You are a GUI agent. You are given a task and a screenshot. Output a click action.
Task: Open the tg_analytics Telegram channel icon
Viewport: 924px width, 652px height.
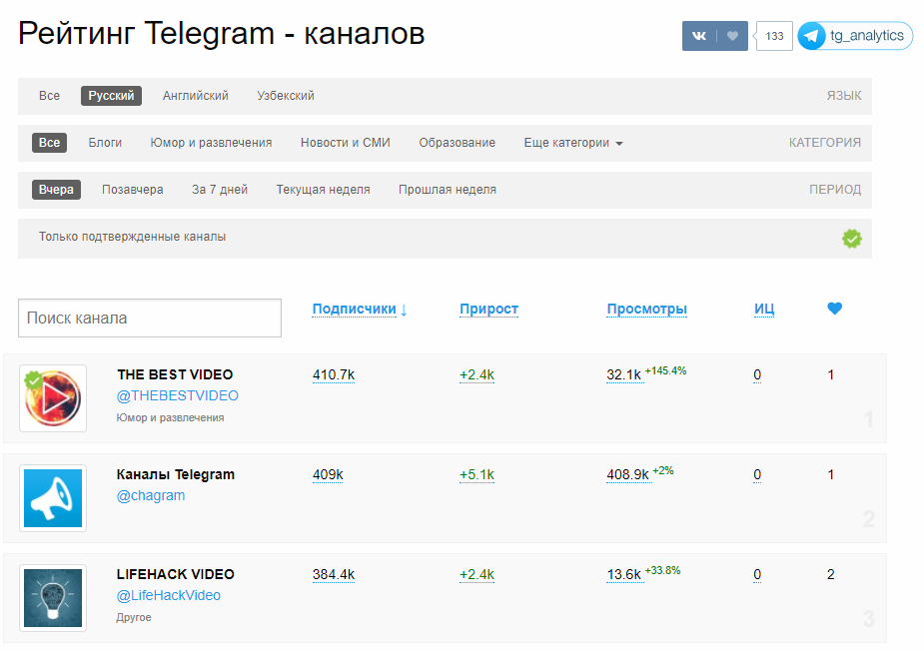pos(811,35)
